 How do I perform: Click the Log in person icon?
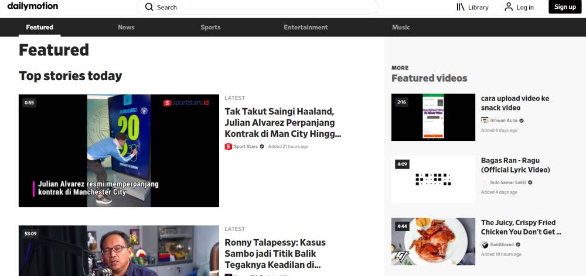(509, 7)
